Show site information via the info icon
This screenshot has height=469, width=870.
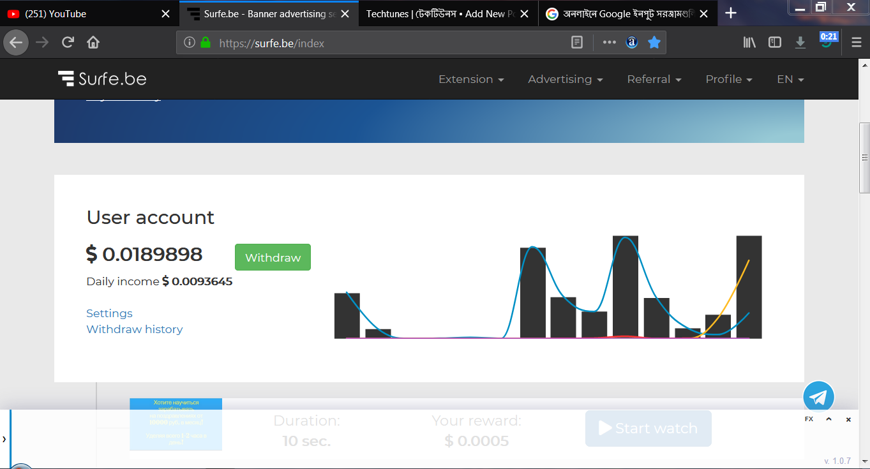click(x=189, y=43)
